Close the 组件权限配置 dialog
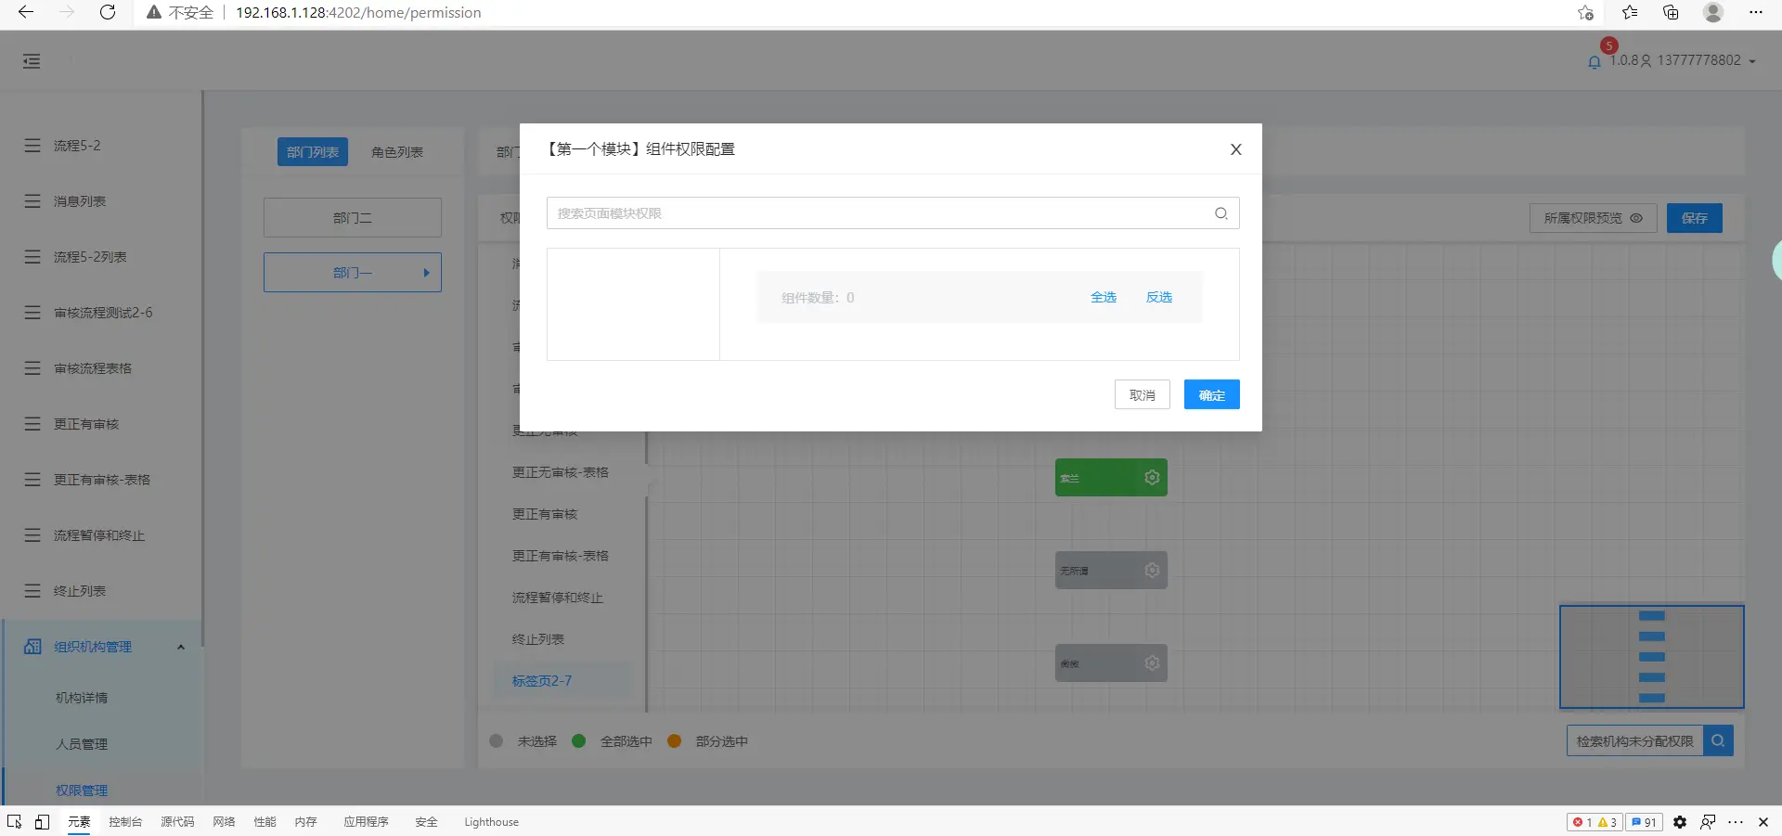Image resolution: width=1782 pixels, height=836 pixels. pos(1235,149)
